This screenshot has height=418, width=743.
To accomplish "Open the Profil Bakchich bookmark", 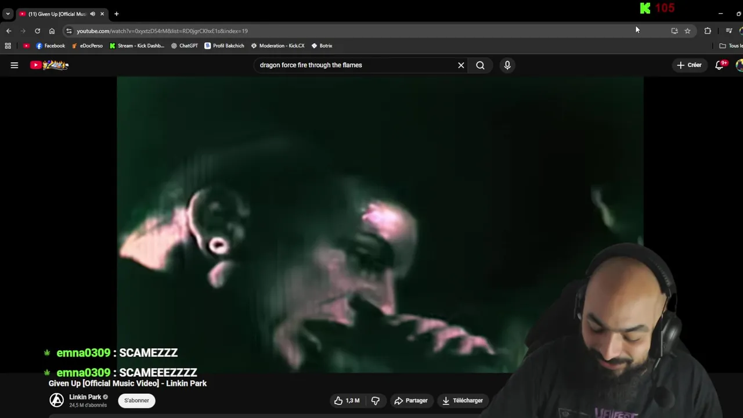I will pyautogui.click(x=224, y=46).
